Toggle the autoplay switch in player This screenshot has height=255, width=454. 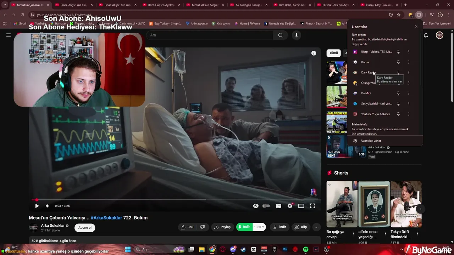coord(266,206)
